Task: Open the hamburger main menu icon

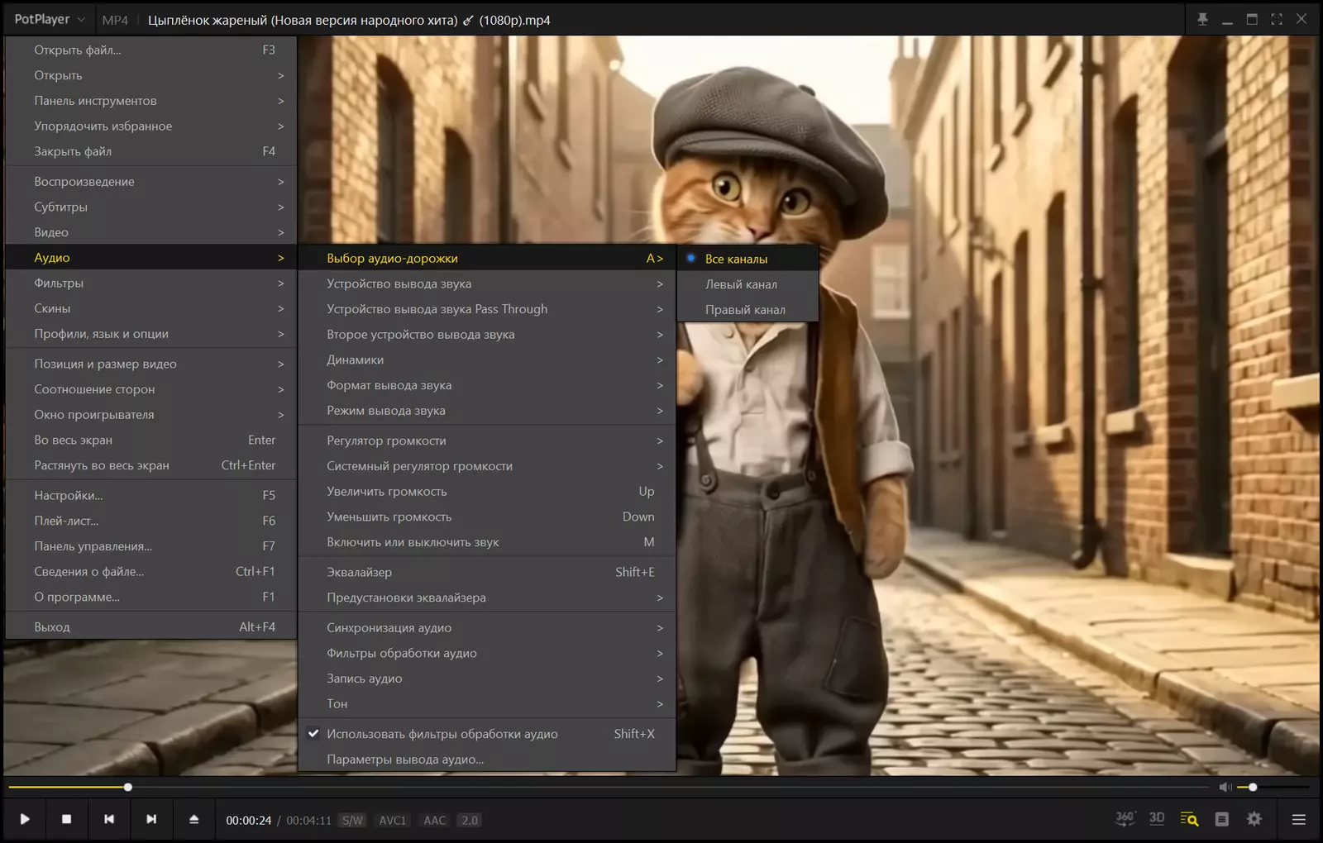Action: click(1299, 819)
